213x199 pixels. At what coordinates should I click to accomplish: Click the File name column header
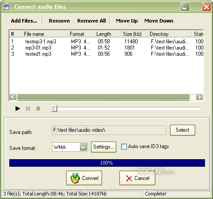pos(45,34)
